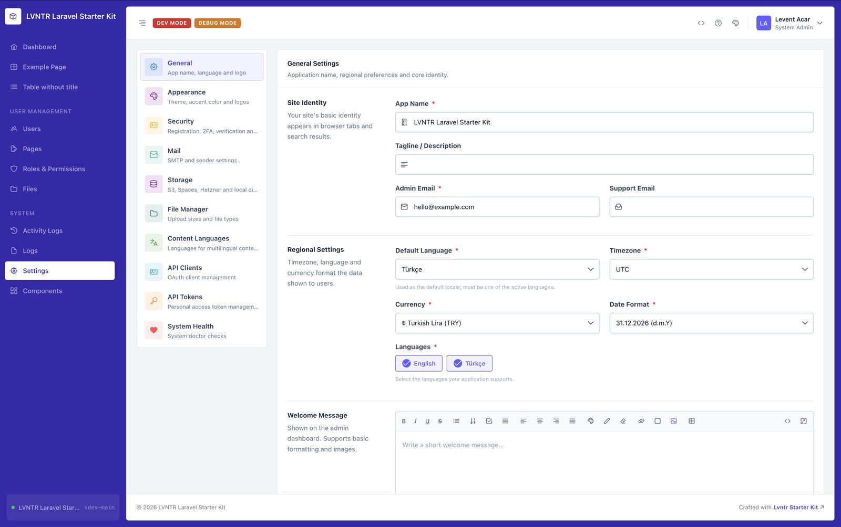This screenshot has width=841, height=527.
Task: Toggle underline formatting in the editor toolbar
Action: pyautogui.click(x=427, y=421)
